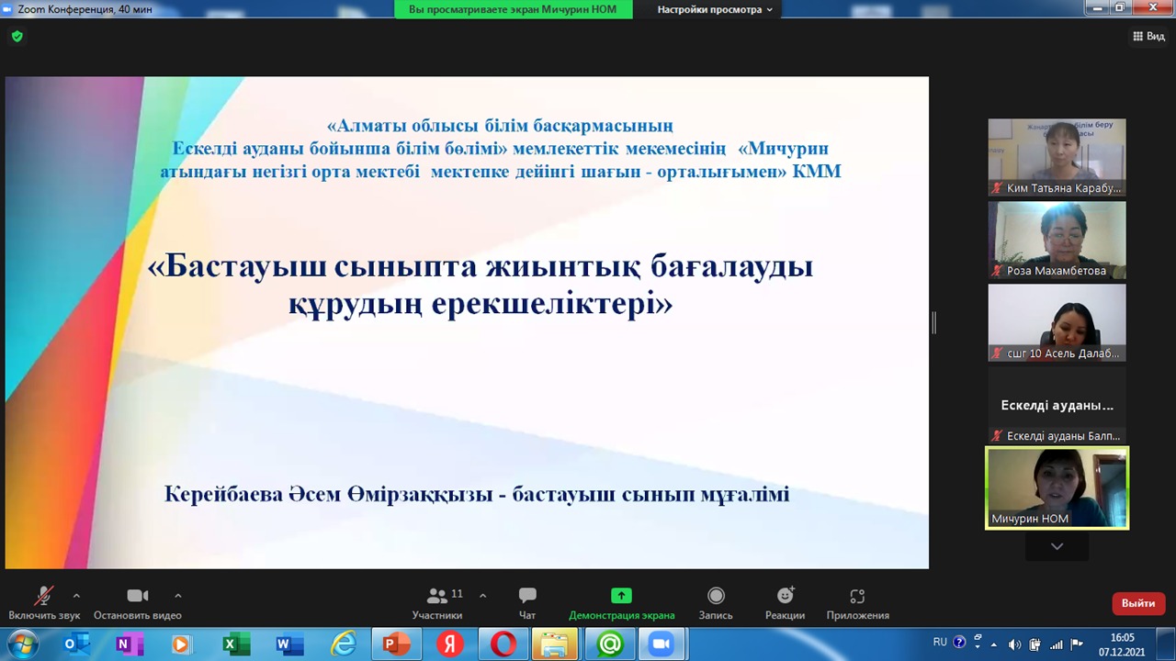Click help question mark tray icon

tap(959, 643)
